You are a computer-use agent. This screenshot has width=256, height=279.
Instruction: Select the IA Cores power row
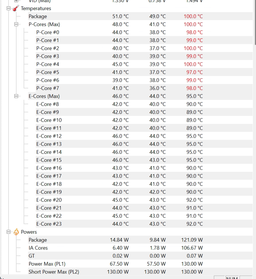38,248
